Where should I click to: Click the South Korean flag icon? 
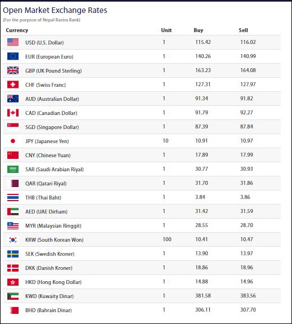tap(13, 239)
